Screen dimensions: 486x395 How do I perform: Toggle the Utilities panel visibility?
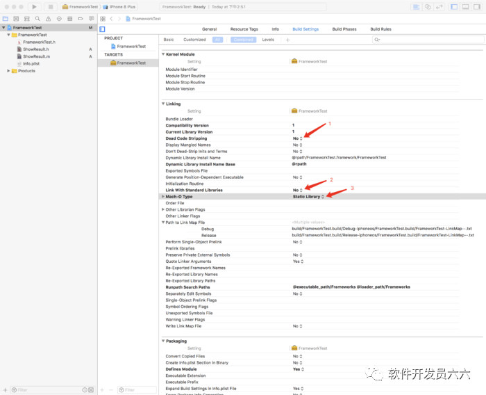(477, 7)
